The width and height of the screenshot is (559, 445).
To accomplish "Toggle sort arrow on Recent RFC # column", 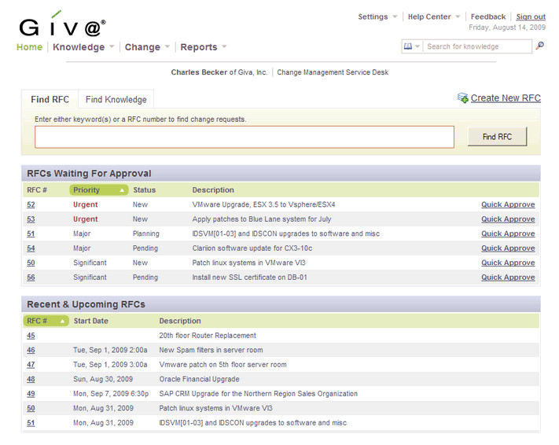I will tap(62, 322).
